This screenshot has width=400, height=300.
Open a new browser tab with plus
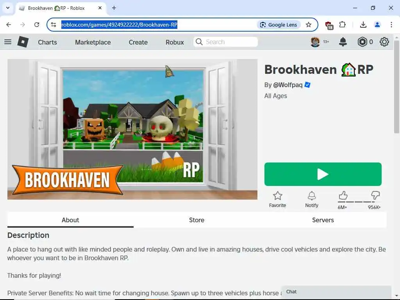(x=114, y=8)
